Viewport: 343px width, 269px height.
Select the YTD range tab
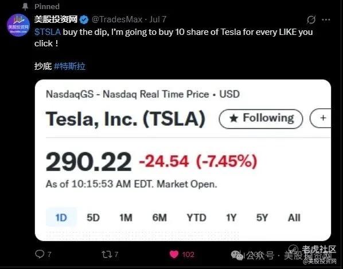196,217
